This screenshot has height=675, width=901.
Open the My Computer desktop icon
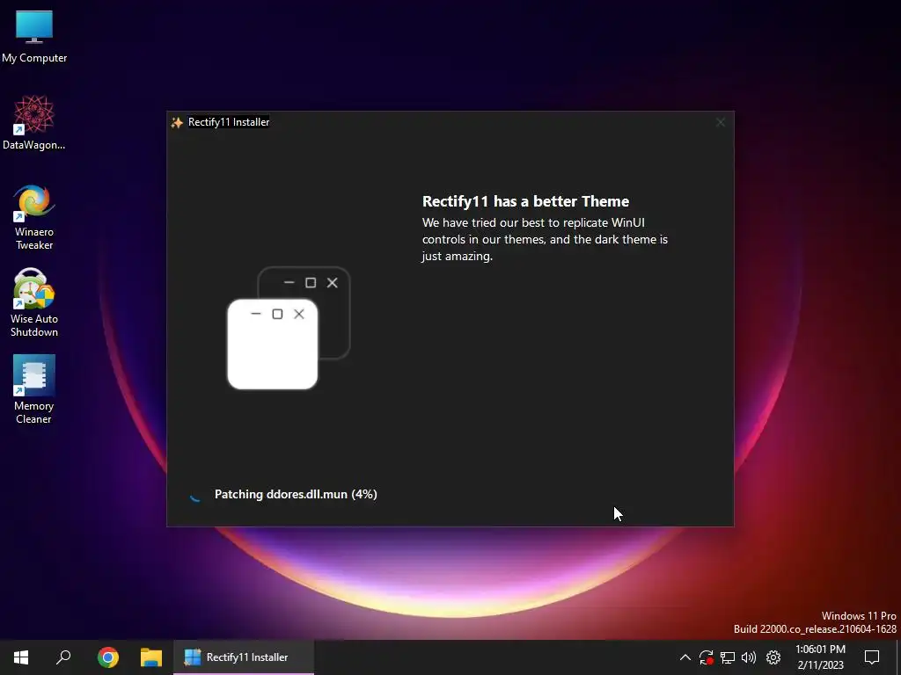tap(34, 37)
